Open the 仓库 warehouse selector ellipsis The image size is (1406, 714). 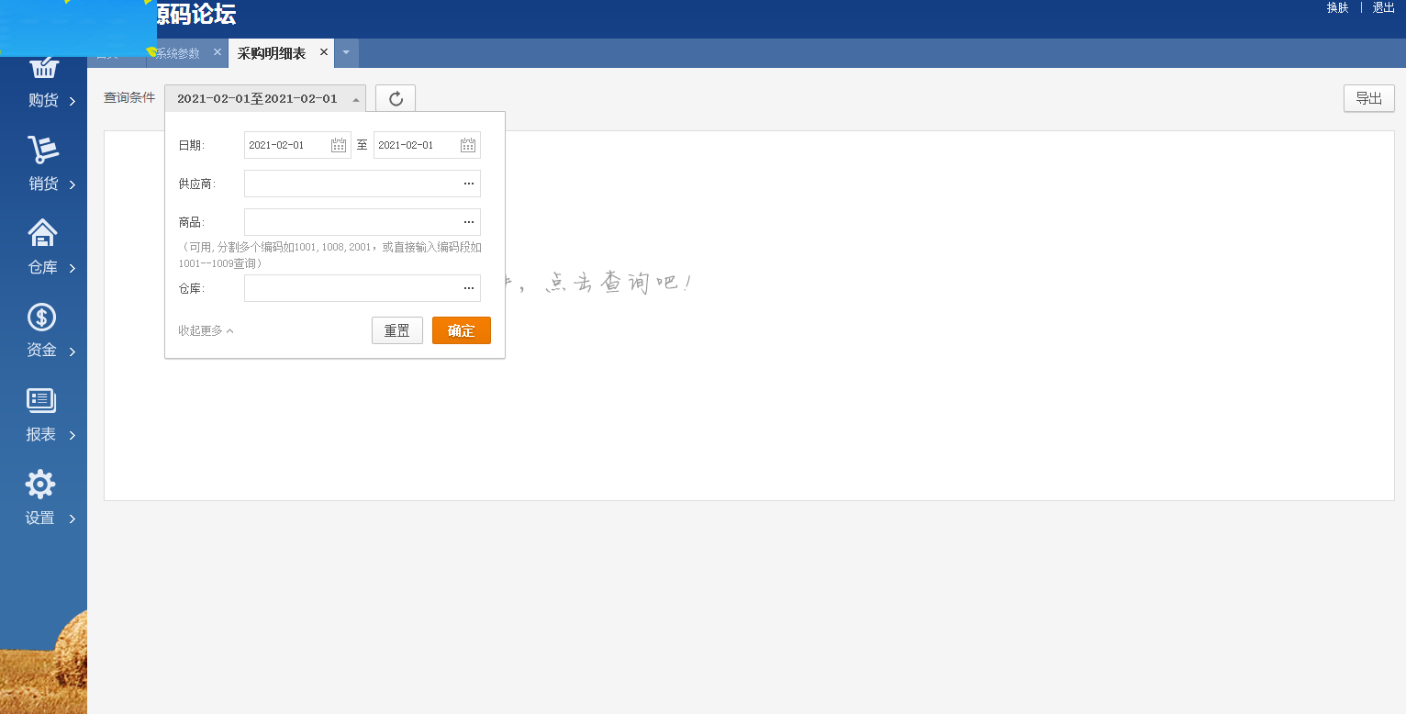point(469,288)
